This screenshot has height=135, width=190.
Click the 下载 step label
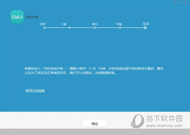coord(64,24)
